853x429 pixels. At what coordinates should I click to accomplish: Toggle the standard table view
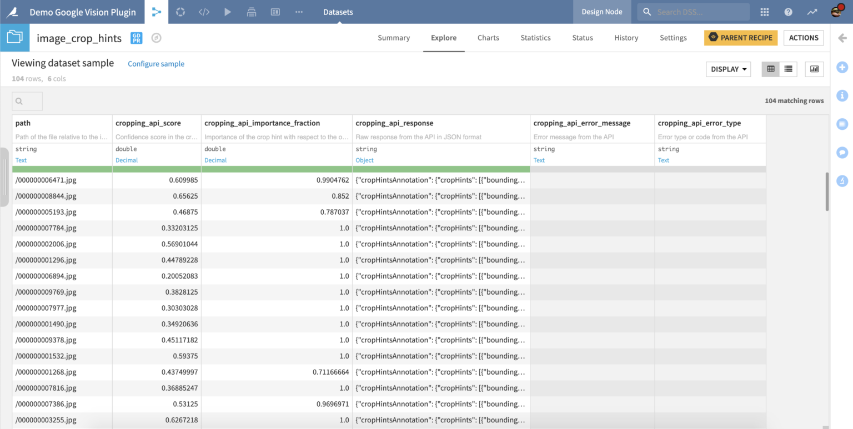click(770, 69)
